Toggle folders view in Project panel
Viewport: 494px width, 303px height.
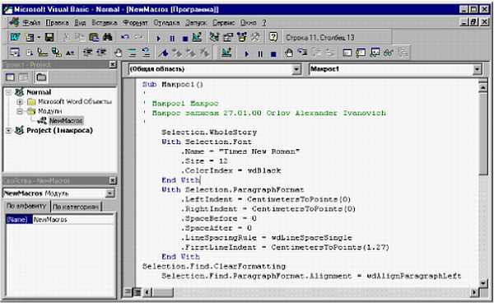pos(41,77)
